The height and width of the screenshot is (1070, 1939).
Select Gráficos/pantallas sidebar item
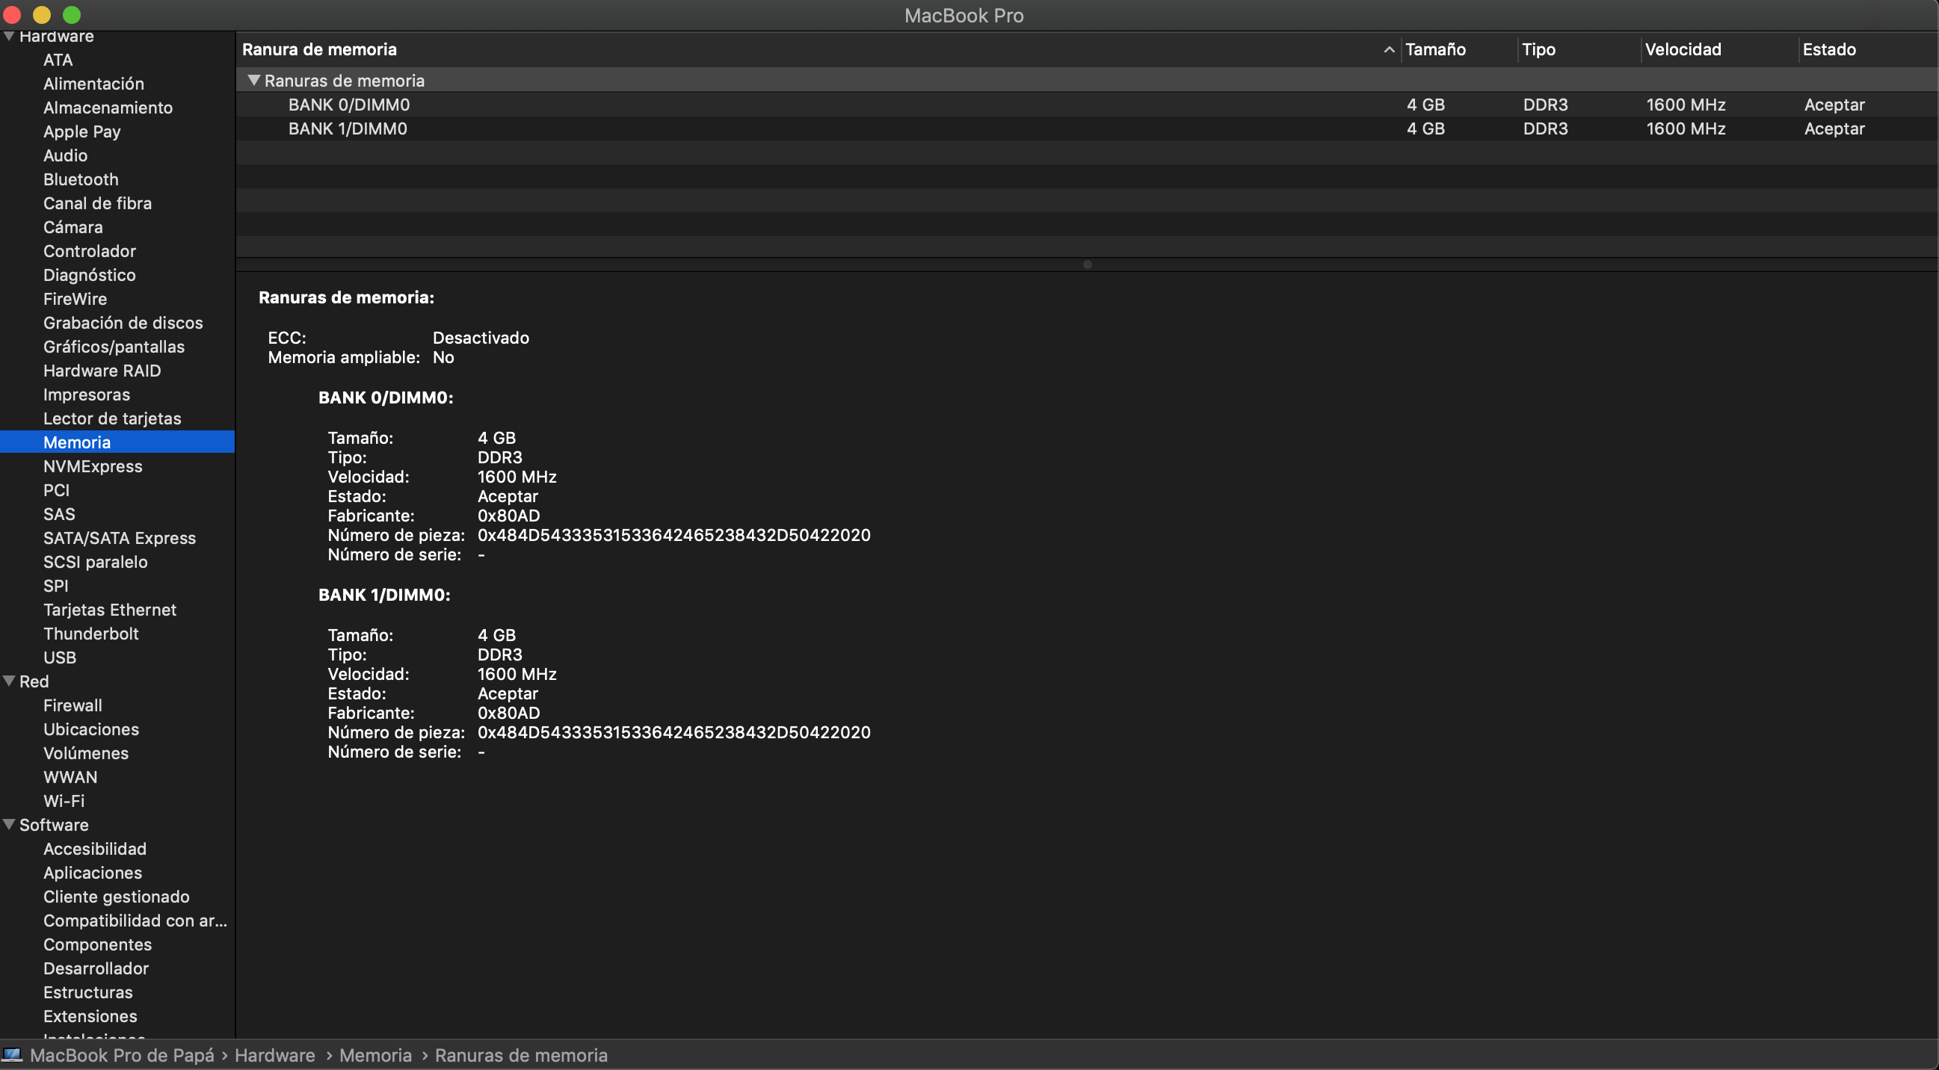coord(114,347)
